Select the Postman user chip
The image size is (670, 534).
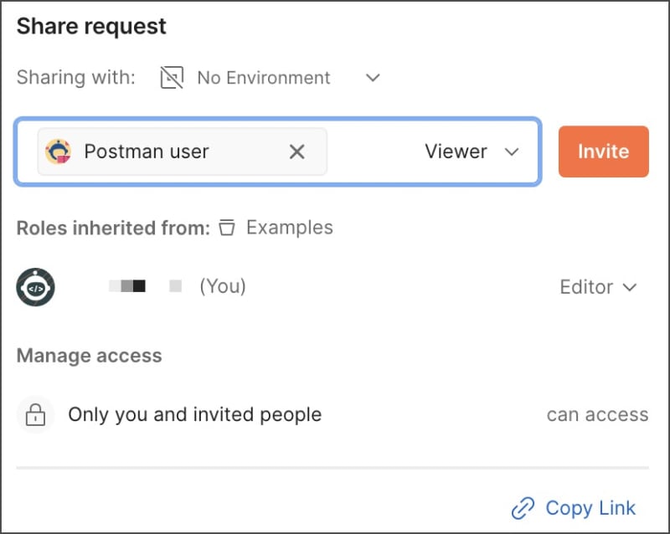tap(147, 151)
